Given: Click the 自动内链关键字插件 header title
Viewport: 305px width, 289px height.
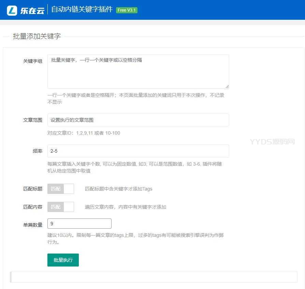Looking at the screenshot, I should tap(82, 10).
